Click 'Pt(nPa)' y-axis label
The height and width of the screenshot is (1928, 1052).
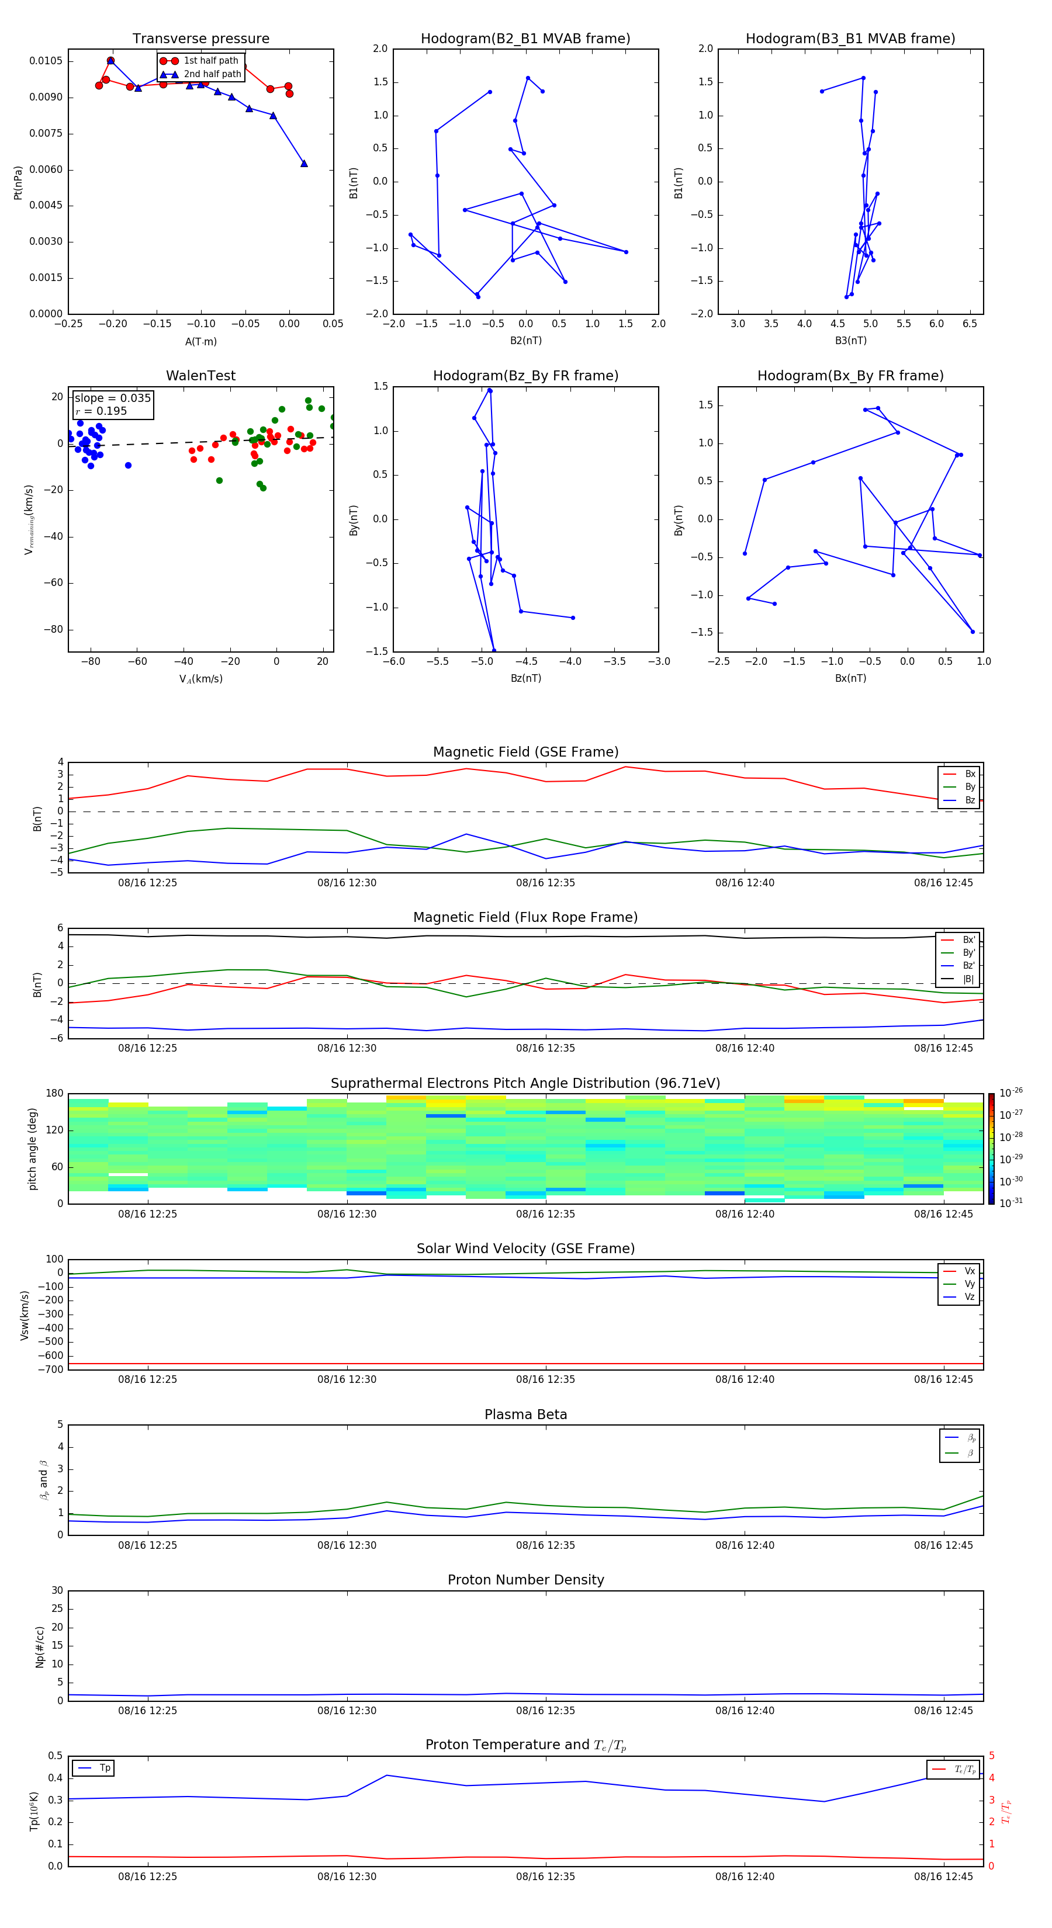[18, 183]
